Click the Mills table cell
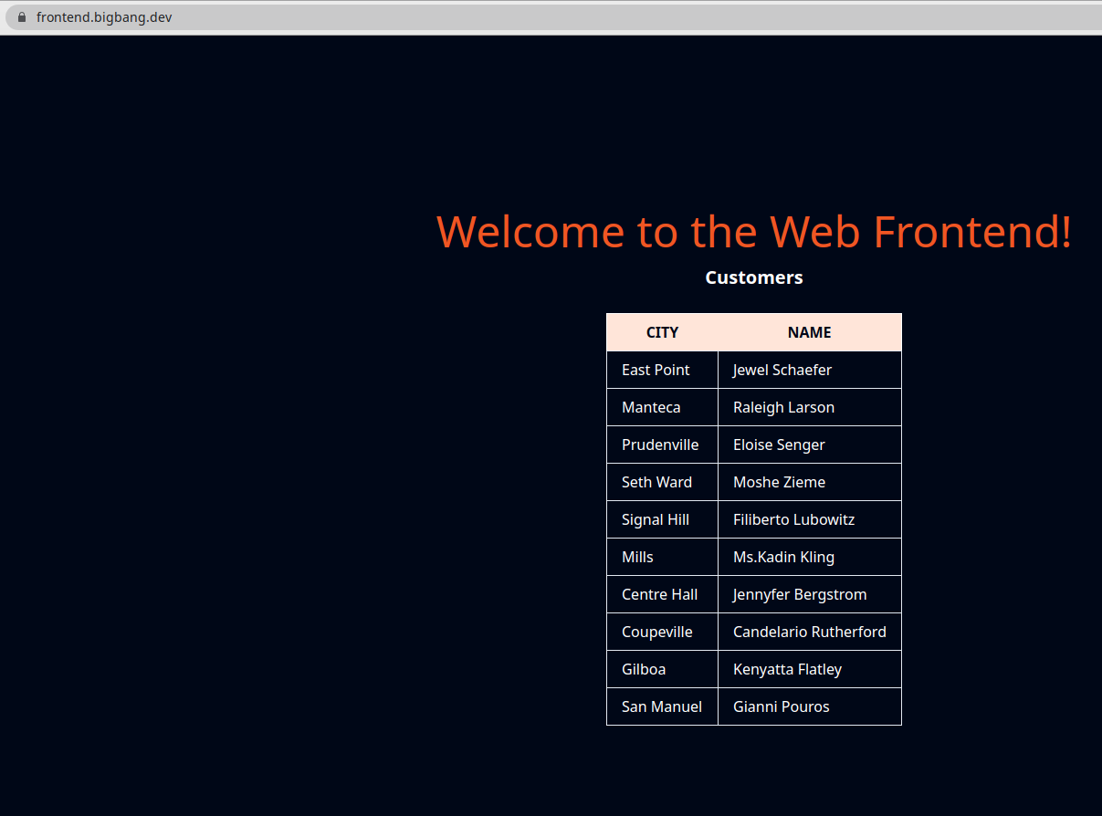Screen dimensions: 1102x816 point(637,557)
